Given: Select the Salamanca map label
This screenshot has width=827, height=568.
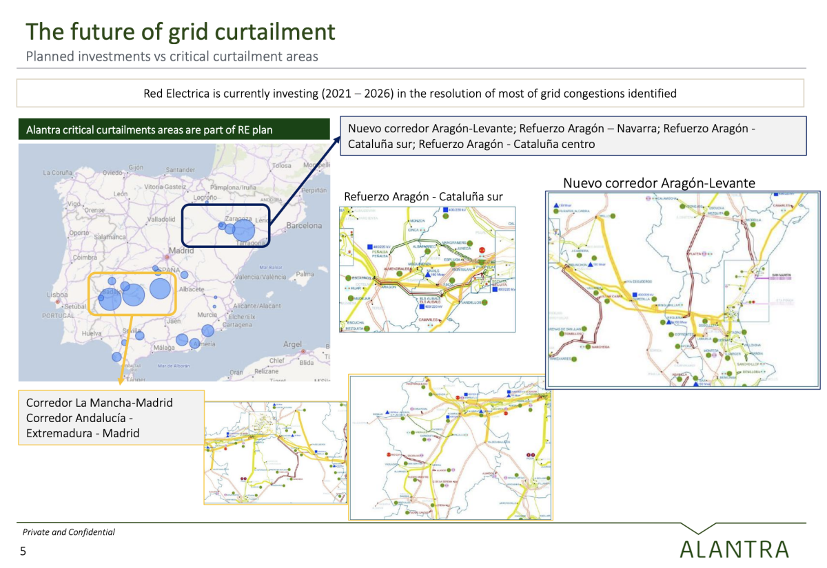Looking at the screenshot, I should pyautogui.click(x=110, y=236).
